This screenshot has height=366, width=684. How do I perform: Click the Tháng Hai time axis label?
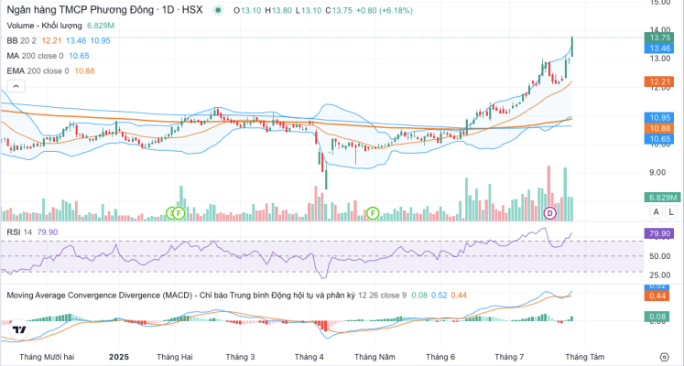pyautogui.click(x=175, y=357)
